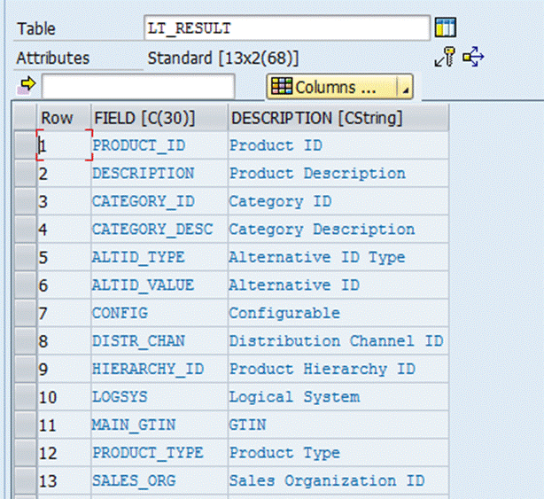
Task: Click the MAIN_GTIN field cell
Action: coord(159,425)
